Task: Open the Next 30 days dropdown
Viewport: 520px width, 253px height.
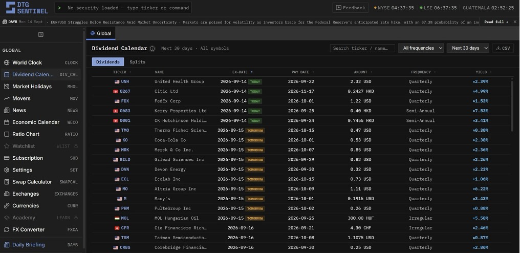Action: click(x=468, y=48)
